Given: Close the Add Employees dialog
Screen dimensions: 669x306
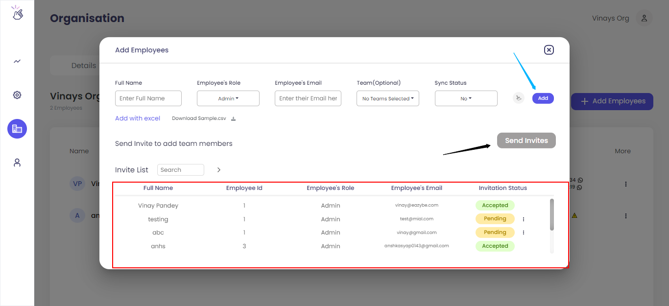Looking at the screenshot, I should (x=549, y=50).
